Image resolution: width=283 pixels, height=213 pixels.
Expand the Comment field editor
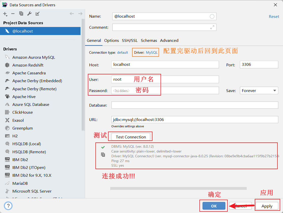coord(212,27)
